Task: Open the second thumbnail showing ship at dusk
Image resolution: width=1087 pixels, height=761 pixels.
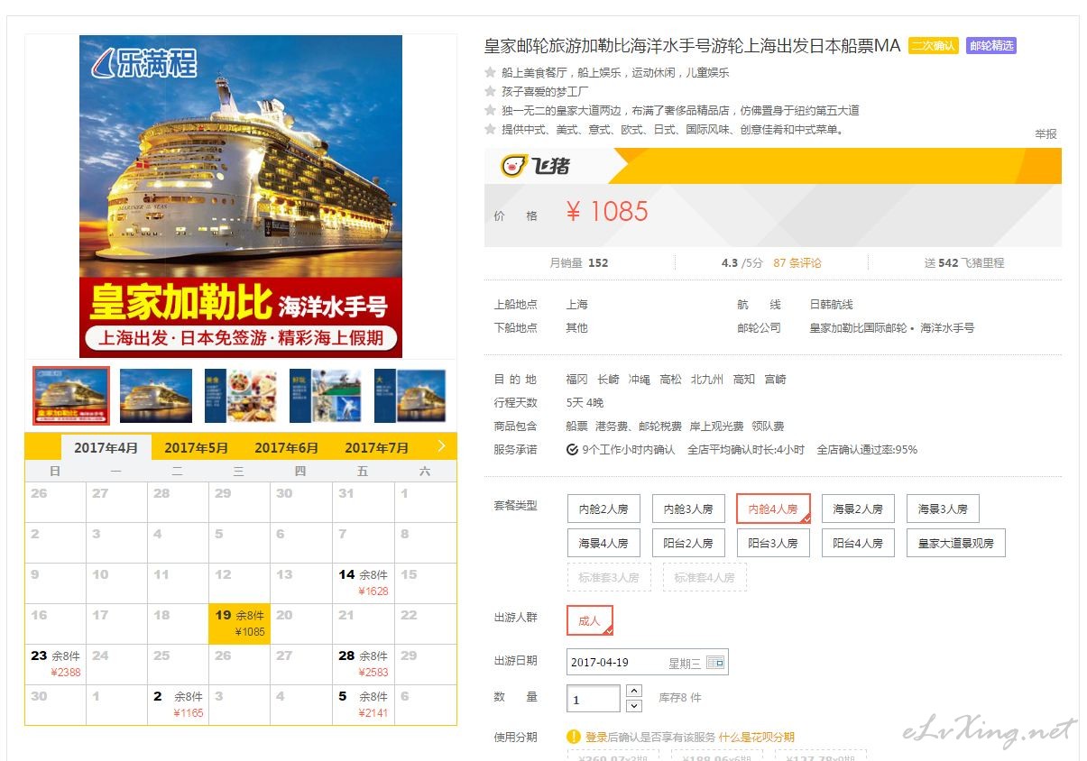Action: coord(156,395)
